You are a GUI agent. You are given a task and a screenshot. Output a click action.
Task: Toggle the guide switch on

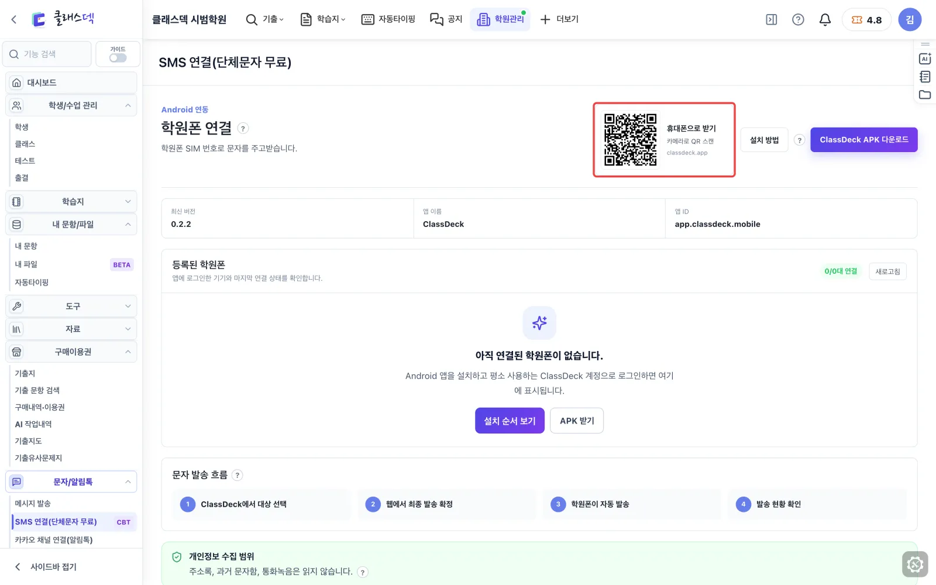coord(118,58)
